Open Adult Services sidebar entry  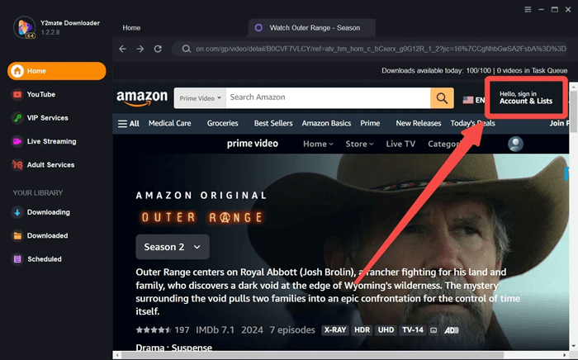(44, 164)
